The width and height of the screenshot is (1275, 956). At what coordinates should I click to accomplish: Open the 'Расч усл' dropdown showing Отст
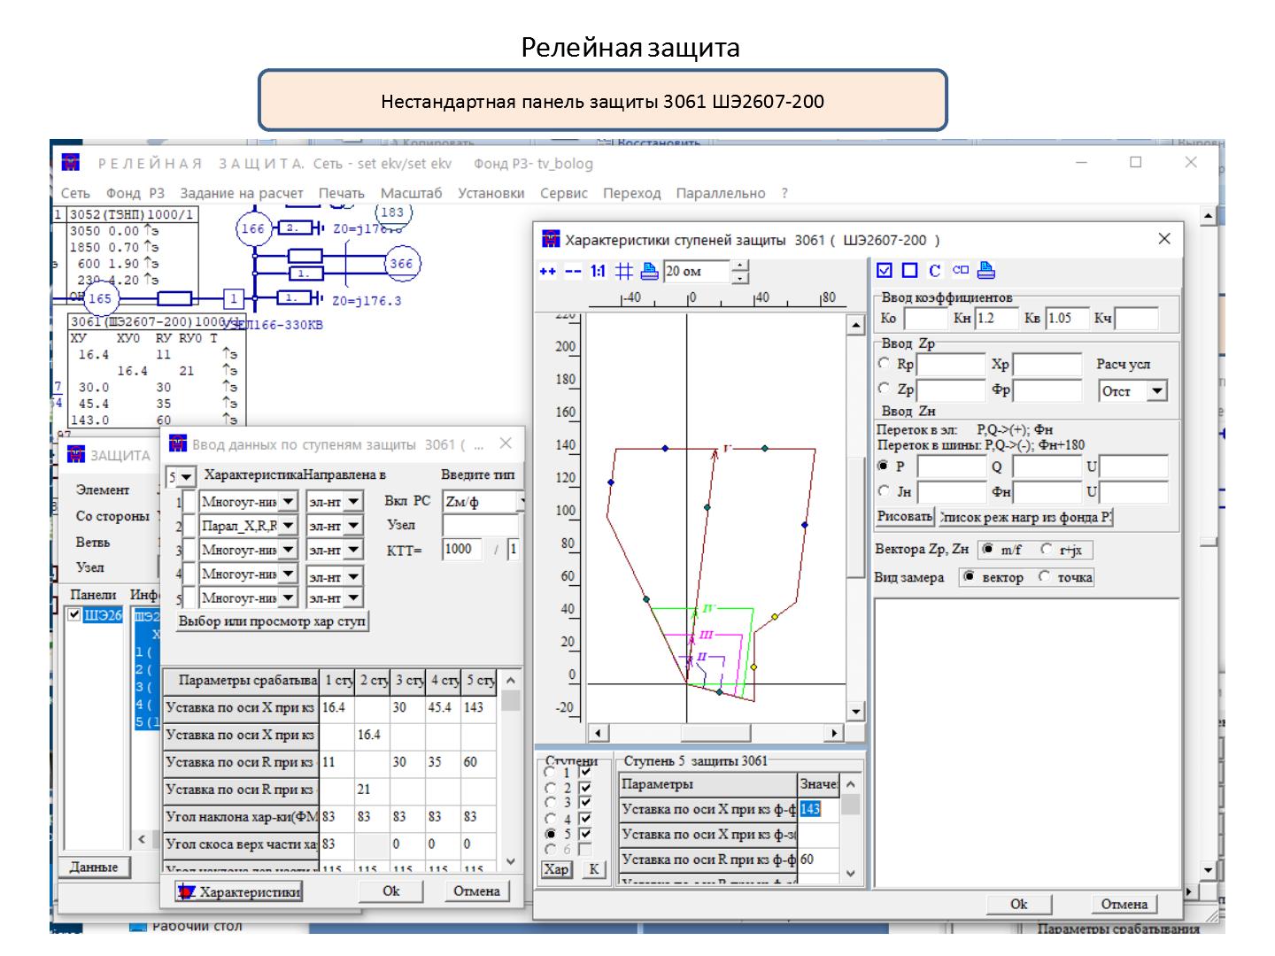(x=1156, y=391)
